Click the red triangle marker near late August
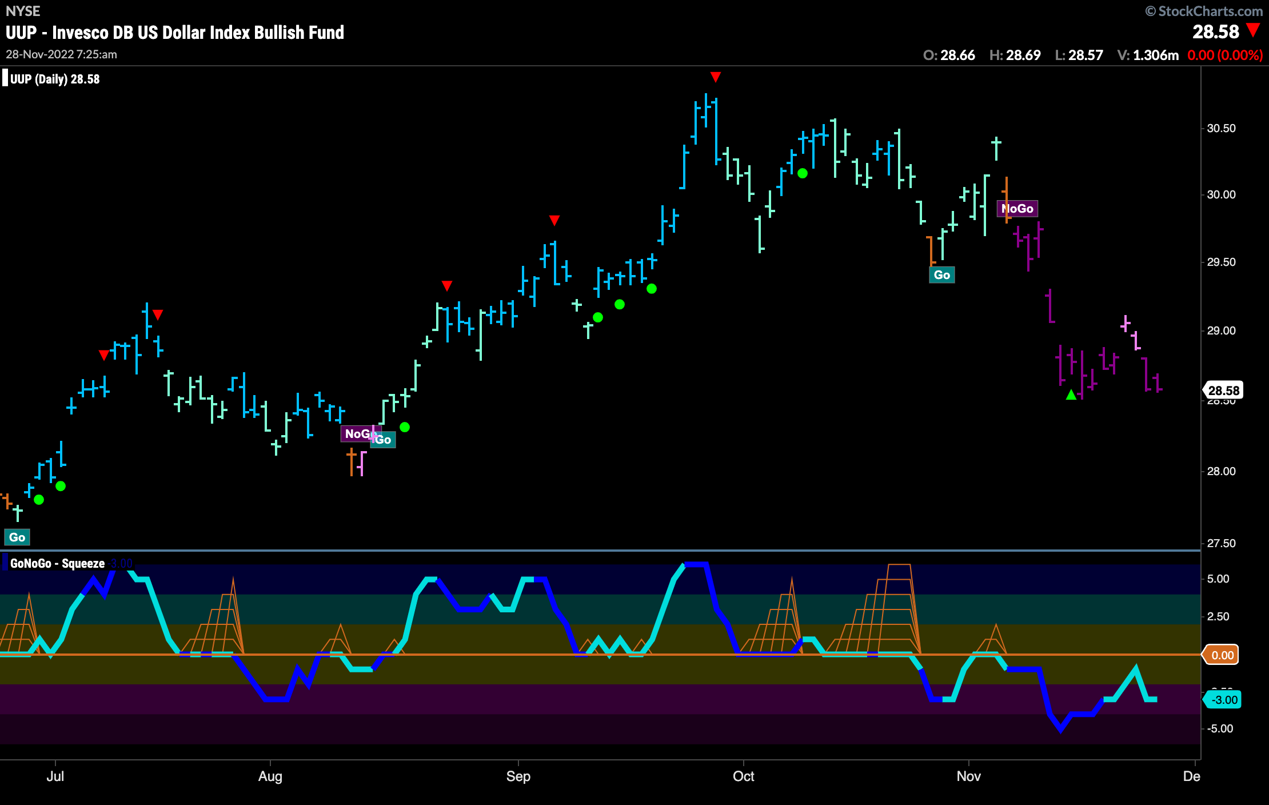This screenshot has width=1269, height=805. pyautogui.click(x=447, y=285)
